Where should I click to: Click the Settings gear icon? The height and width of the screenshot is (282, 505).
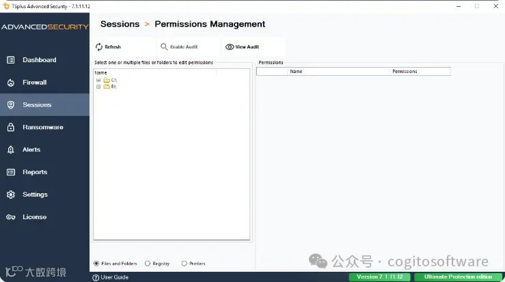click(11, 195)
